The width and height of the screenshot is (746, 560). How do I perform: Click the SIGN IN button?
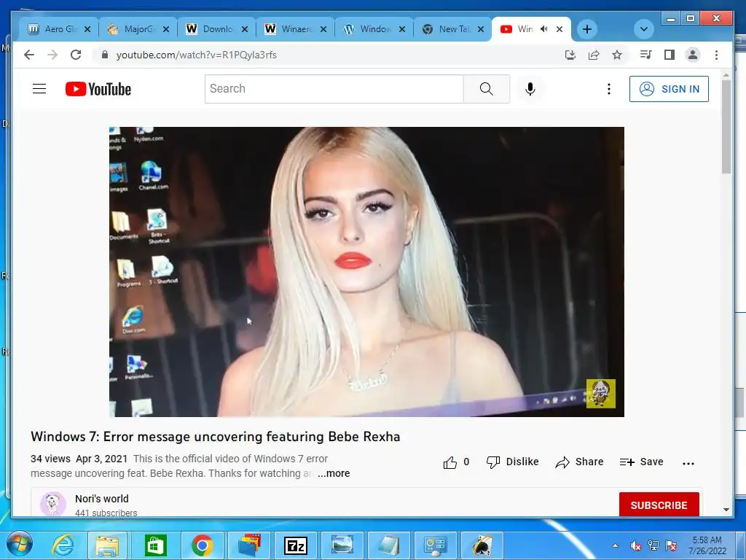pyautogui.click(x=669, y=89)
